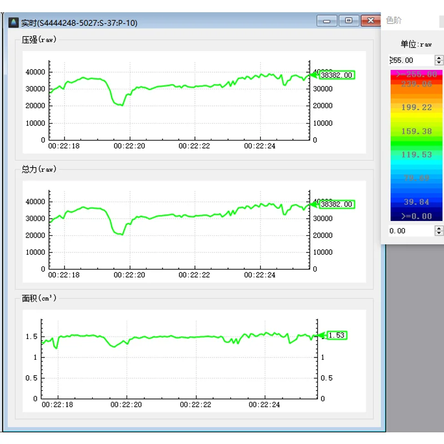The image size is (444, 444).
Task: Click the >=255.00 magenta color band
Action: (x=416, y=74)
